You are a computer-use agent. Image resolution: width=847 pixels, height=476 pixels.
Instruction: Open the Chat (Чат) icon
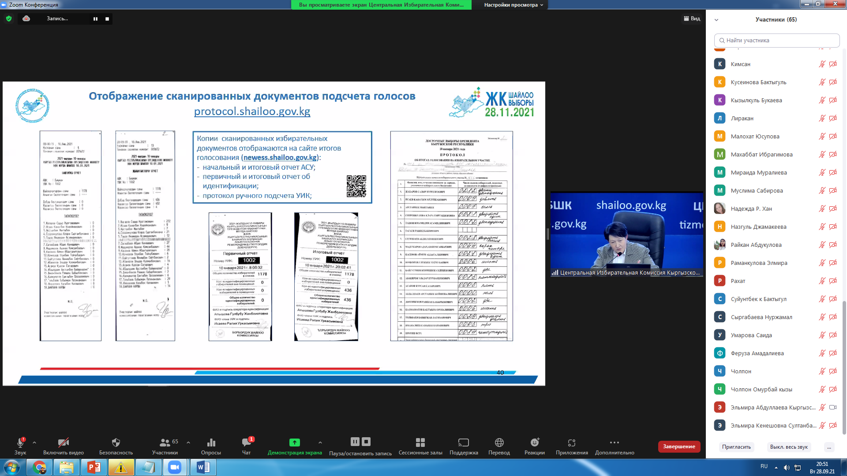246,443
